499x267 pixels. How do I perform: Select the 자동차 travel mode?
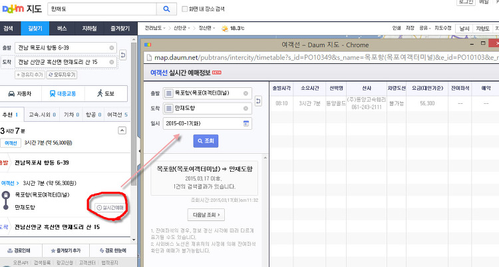coord(23,94)
